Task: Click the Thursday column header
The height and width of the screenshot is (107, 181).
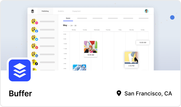Action: tap(108, 30)
